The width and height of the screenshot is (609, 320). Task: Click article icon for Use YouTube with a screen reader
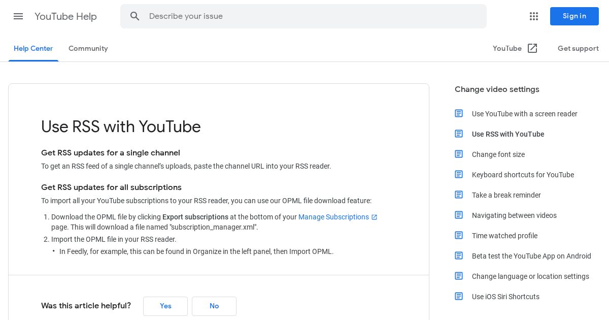(459, 113)
